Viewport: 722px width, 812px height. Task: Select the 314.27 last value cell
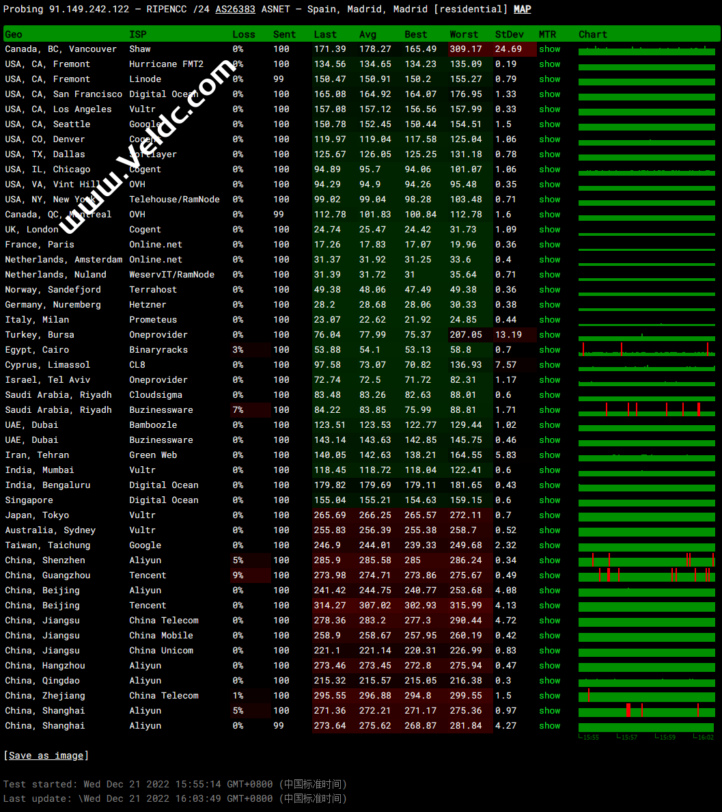click(334, 605)
